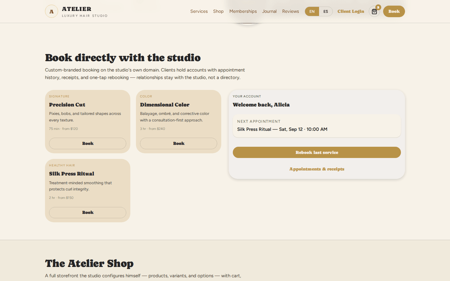View the Reviews nav link

[x=291, y=11]
